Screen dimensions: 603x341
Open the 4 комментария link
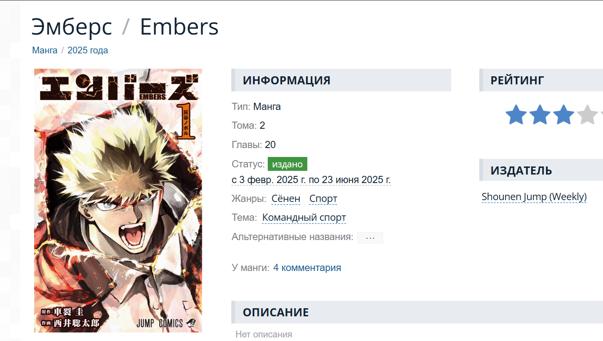click(307, 268)
